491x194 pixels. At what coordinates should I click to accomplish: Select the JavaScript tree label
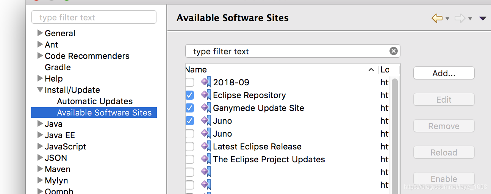click(x=66, y=146)
